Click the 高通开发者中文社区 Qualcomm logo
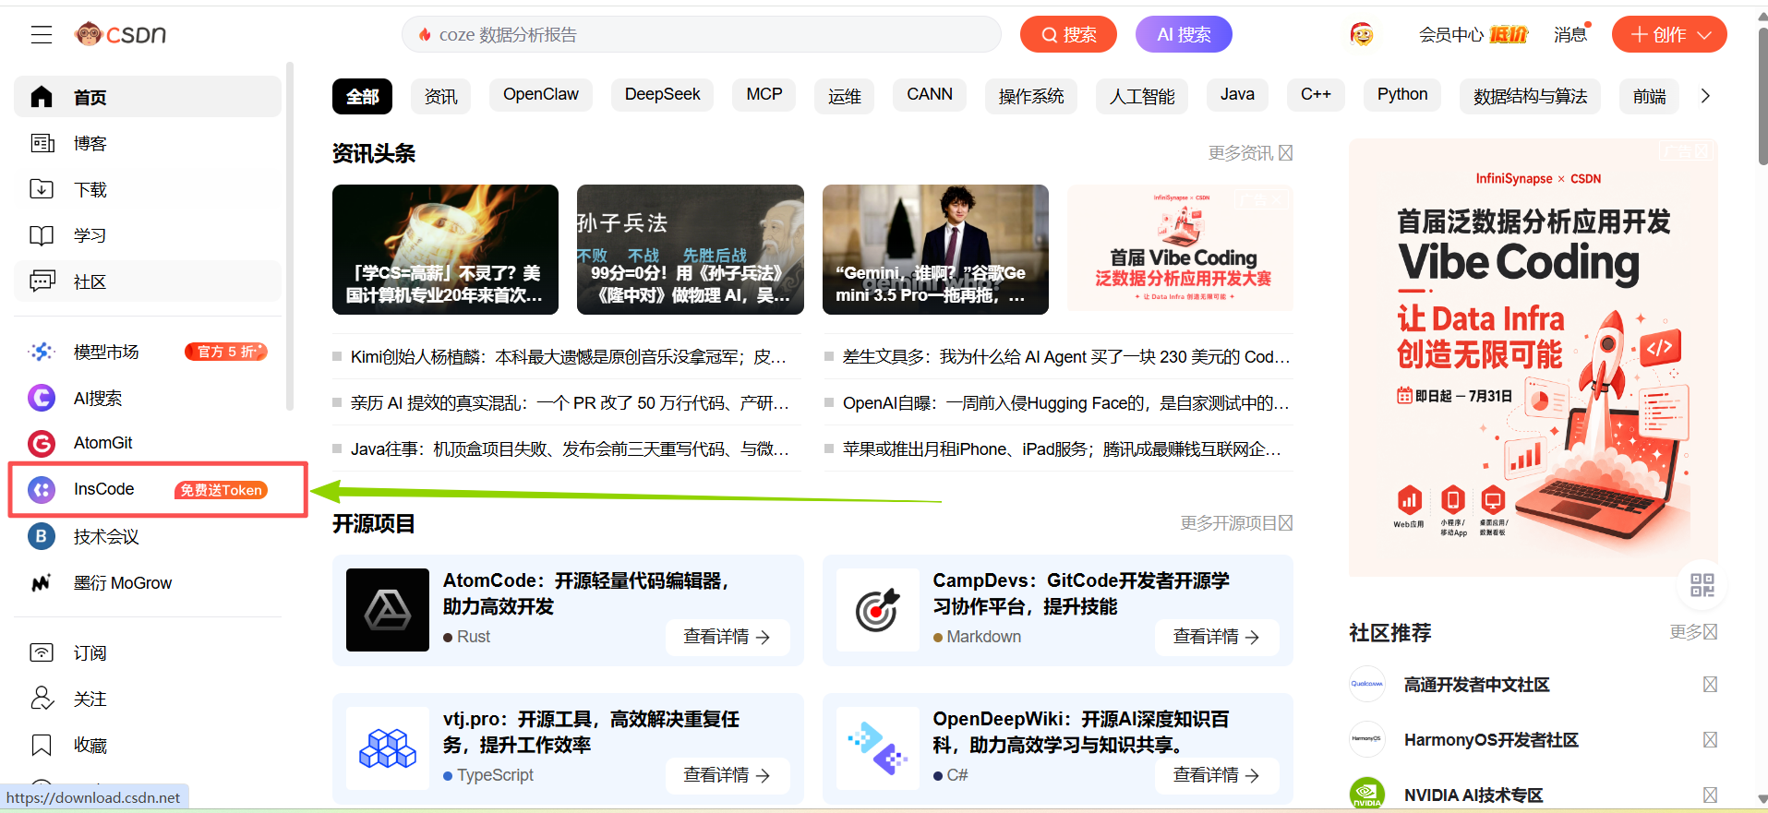Viewport: 1768px width, 813px height. [1367, 684]
